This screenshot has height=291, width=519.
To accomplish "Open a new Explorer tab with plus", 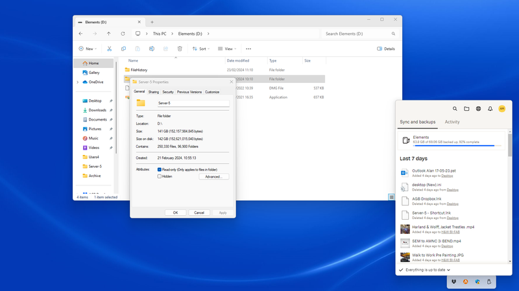I will (x=152, y=22).
